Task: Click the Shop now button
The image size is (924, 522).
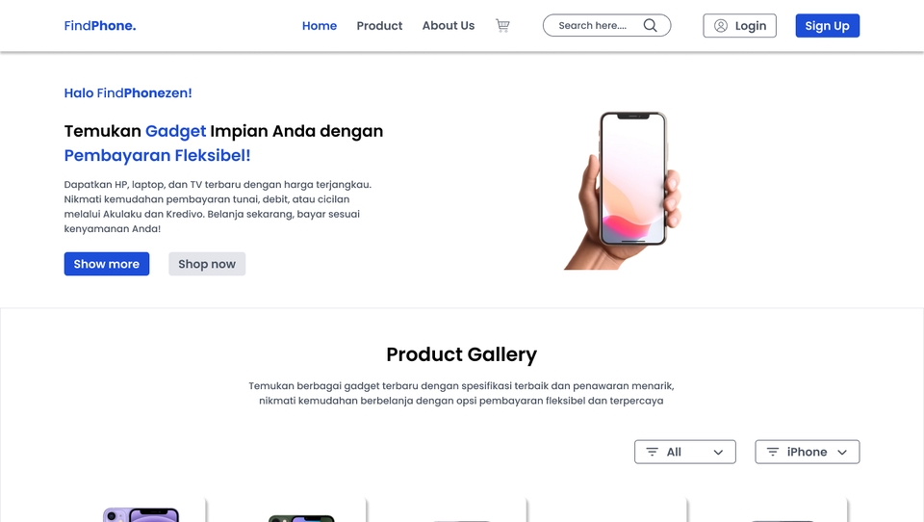Action: pyautogui.click(x=207, y=264)
